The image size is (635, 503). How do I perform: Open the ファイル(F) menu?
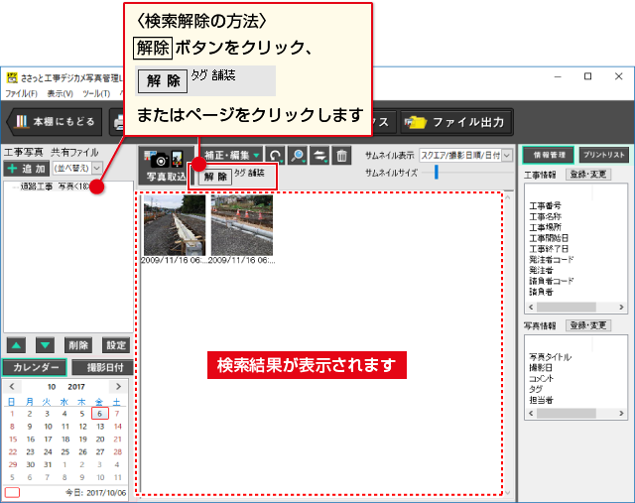[x=21, y=93]
